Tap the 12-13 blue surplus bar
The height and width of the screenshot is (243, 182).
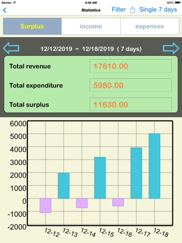(x=64, y=186)
